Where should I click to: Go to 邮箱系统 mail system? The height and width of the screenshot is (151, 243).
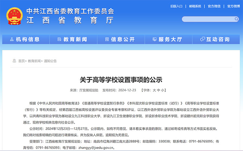(195, 6)
